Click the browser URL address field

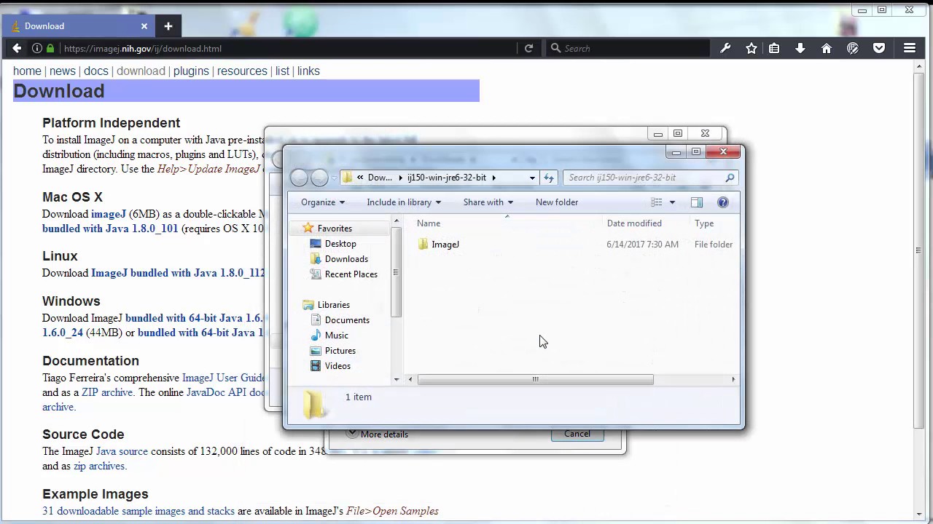(x=288, y=48)
